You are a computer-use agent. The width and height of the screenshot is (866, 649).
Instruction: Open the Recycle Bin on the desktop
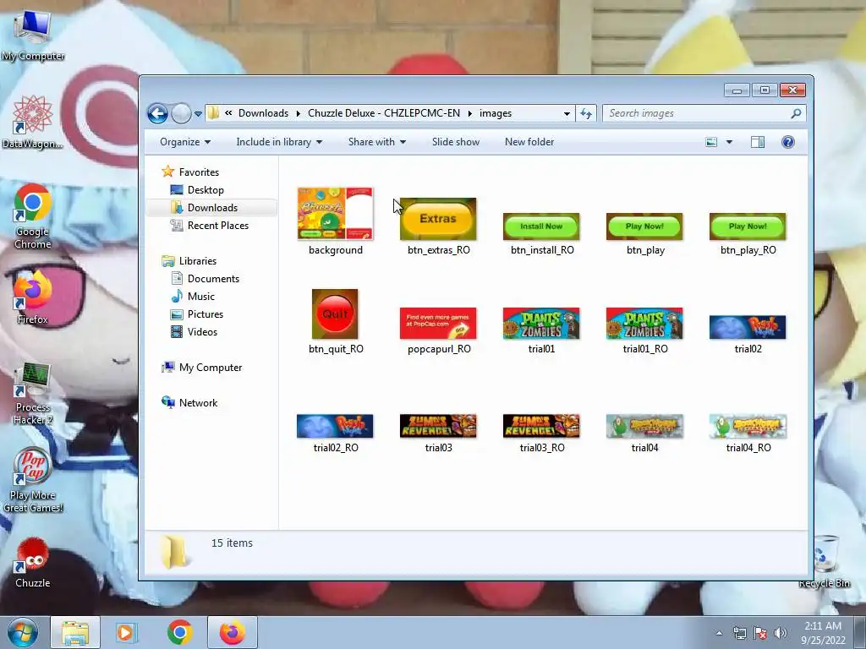pyautogui.click(x=824, y=561)
